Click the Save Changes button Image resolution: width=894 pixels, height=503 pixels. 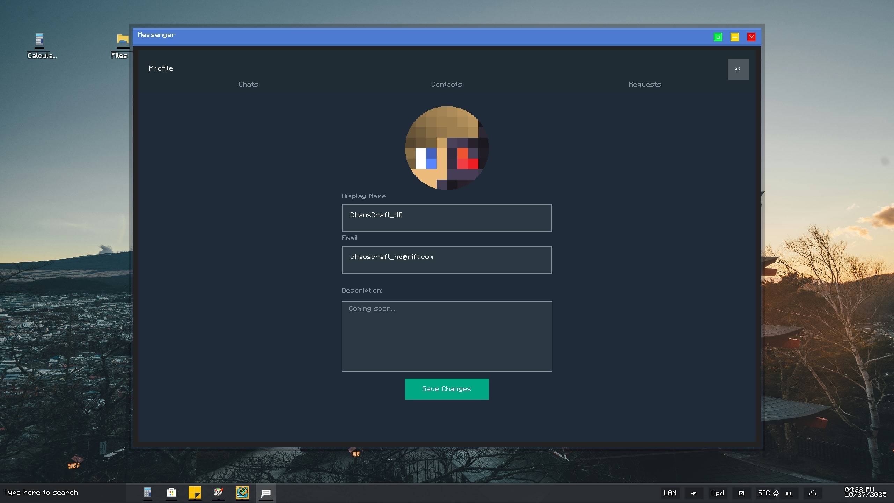tap(447, 389)
